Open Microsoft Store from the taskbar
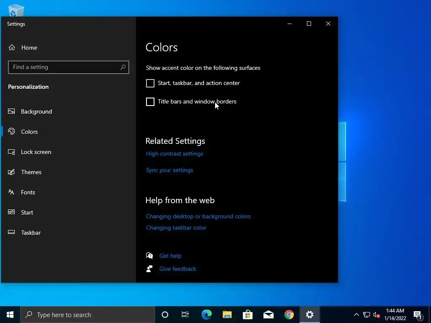Image resolution: width=431 pixels, height=323 pixels. [x=247, y=315]
